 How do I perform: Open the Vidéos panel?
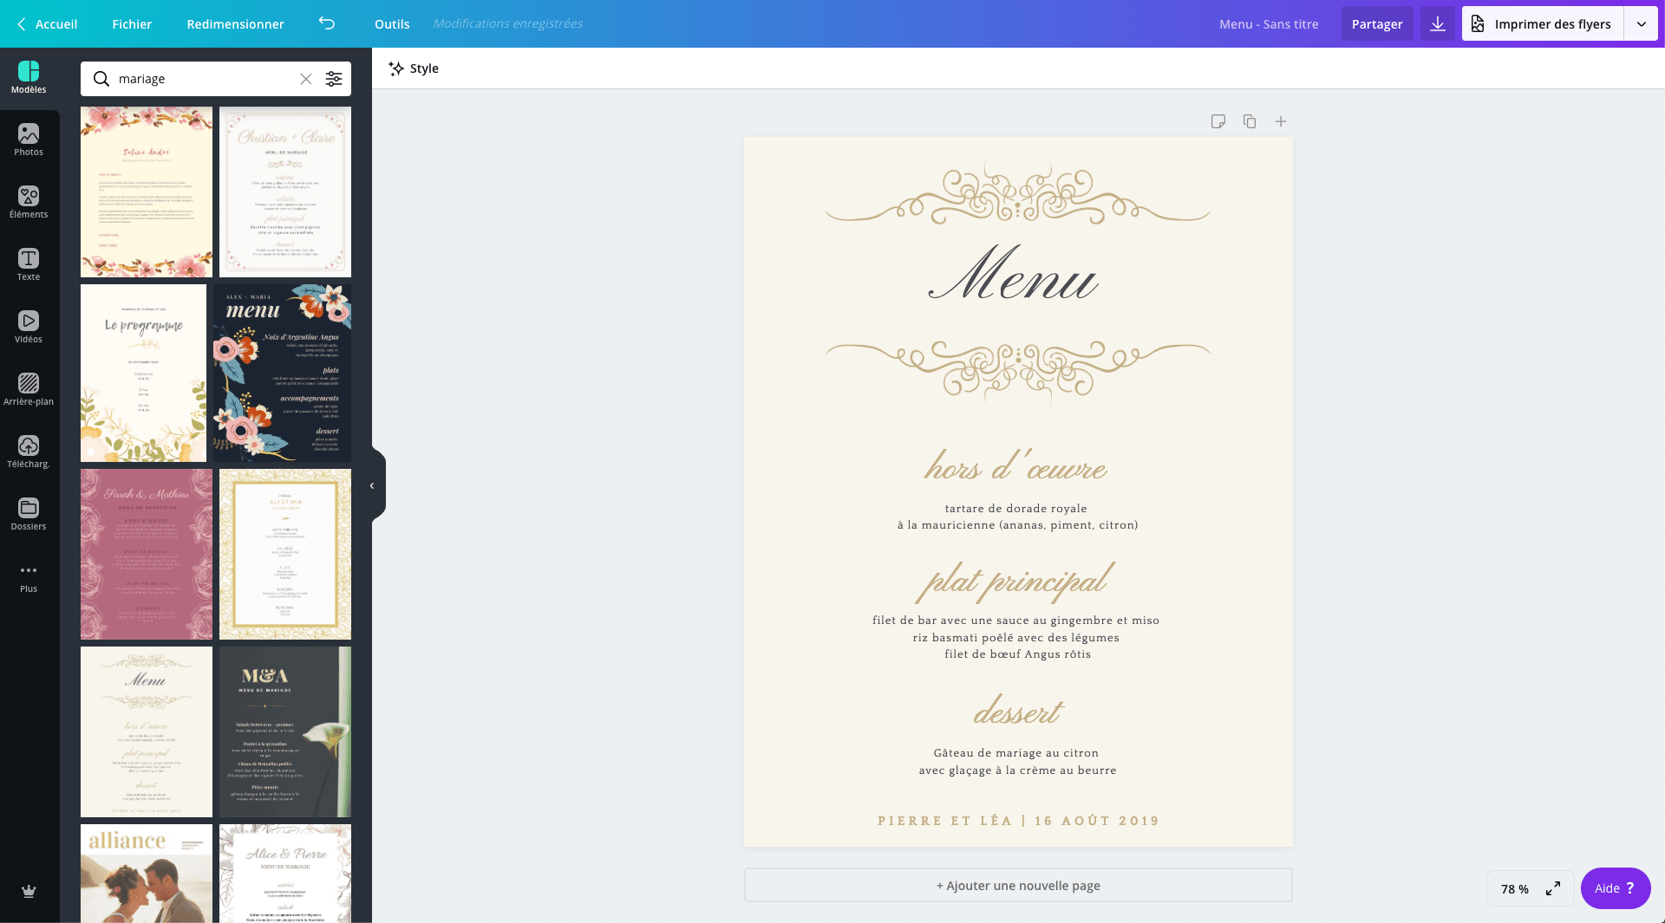pyautogui.click(x=29, y=328)
